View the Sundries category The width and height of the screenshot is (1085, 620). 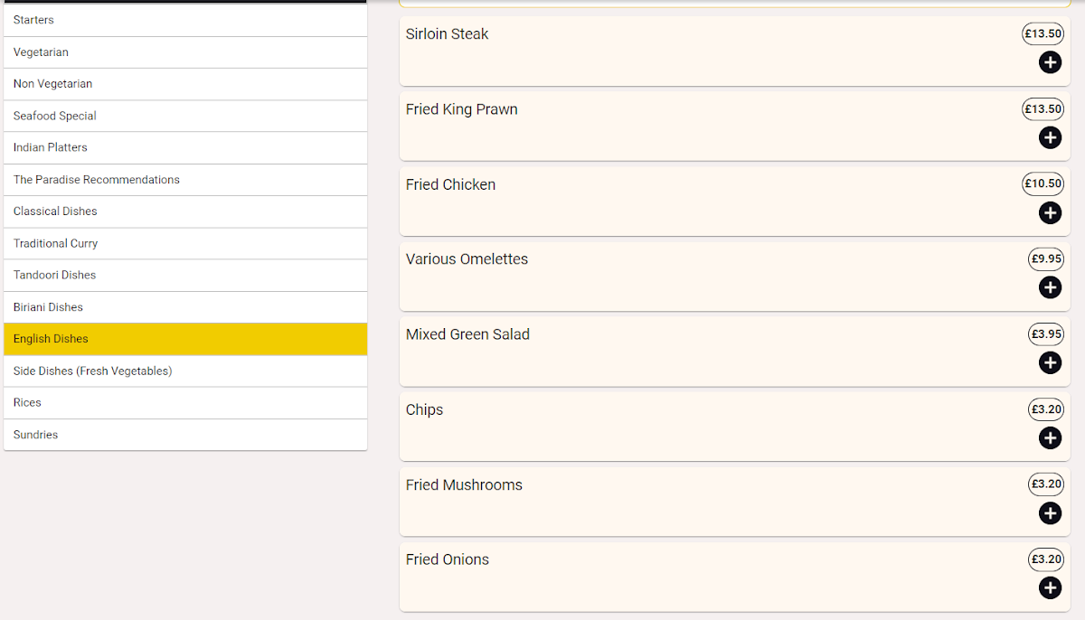pyautogui.click(x=185, y=435)
